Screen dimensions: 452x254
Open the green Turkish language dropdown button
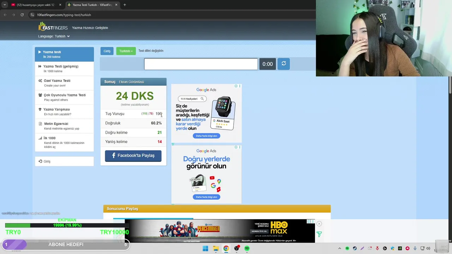tap(126, 51)
